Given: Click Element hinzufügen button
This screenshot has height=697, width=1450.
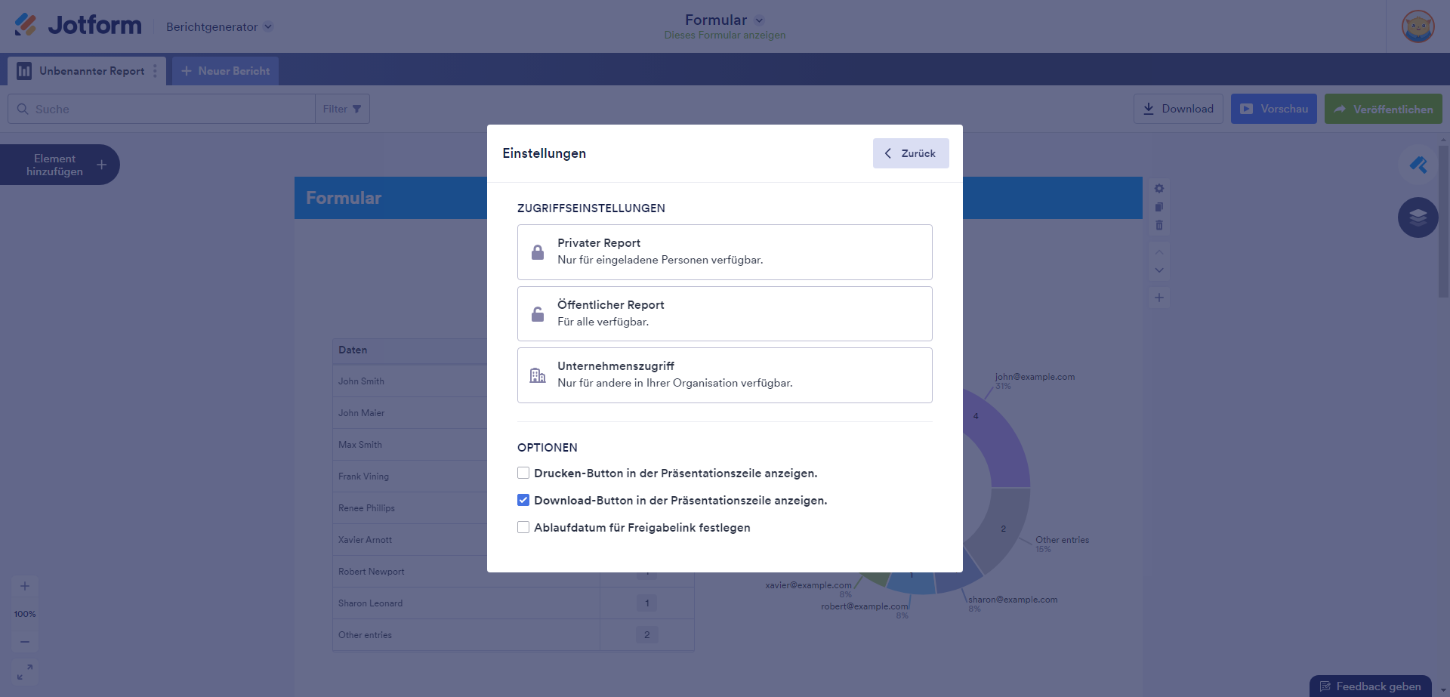Looking at the screenshot, I should click(60, 165).
